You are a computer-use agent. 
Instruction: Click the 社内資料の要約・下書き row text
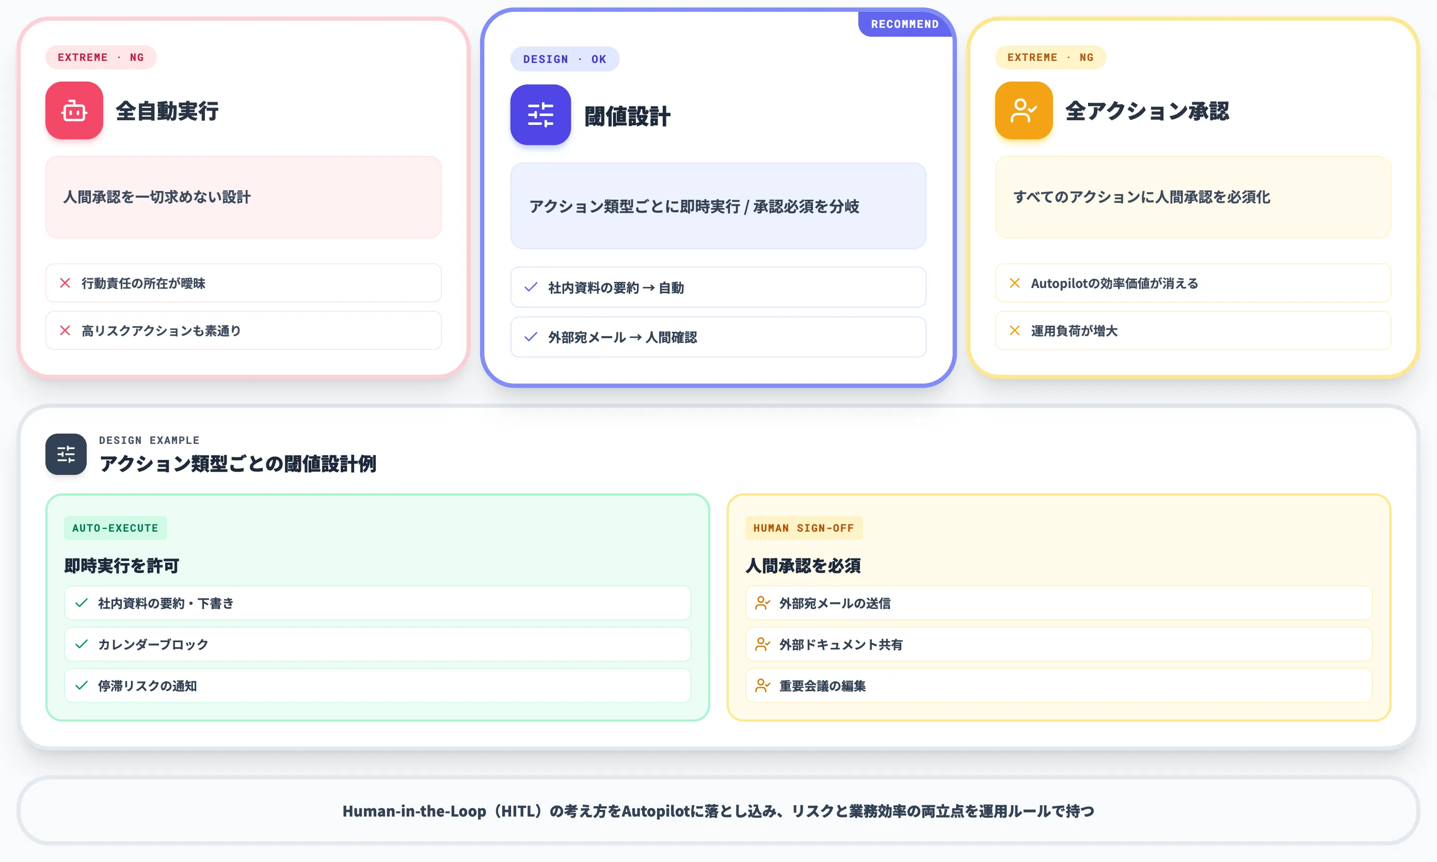[166, 603]
